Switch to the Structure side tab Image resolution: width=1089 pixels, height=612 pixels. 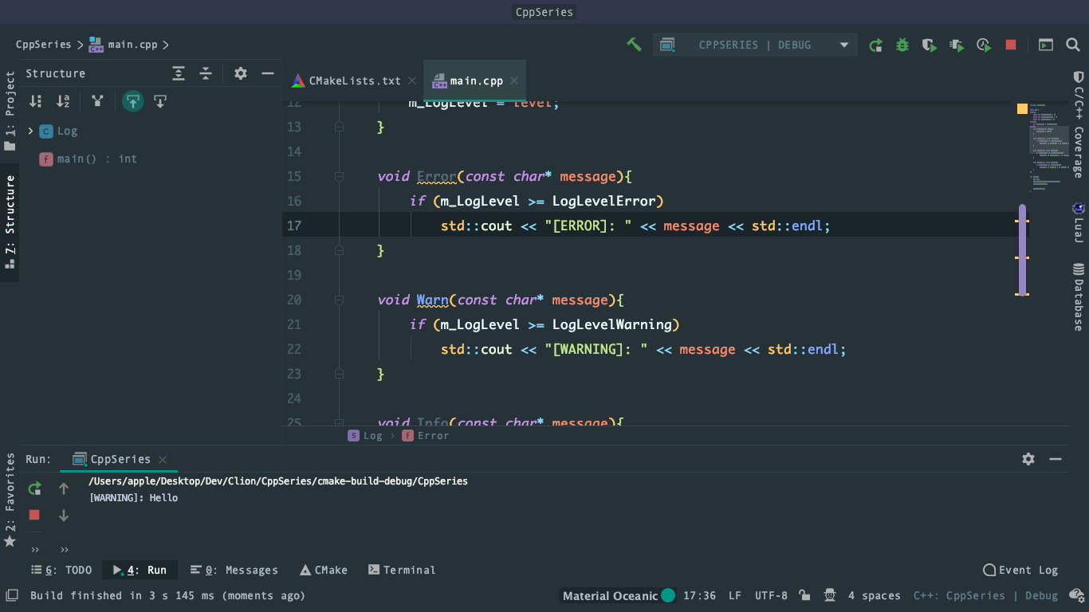10,222
